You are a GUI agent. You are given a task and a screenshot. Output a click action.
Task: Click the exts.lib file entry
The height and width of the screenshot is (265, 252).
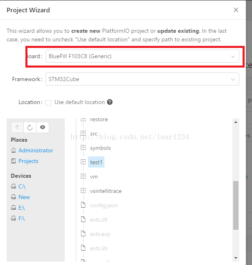pos(99,249)
